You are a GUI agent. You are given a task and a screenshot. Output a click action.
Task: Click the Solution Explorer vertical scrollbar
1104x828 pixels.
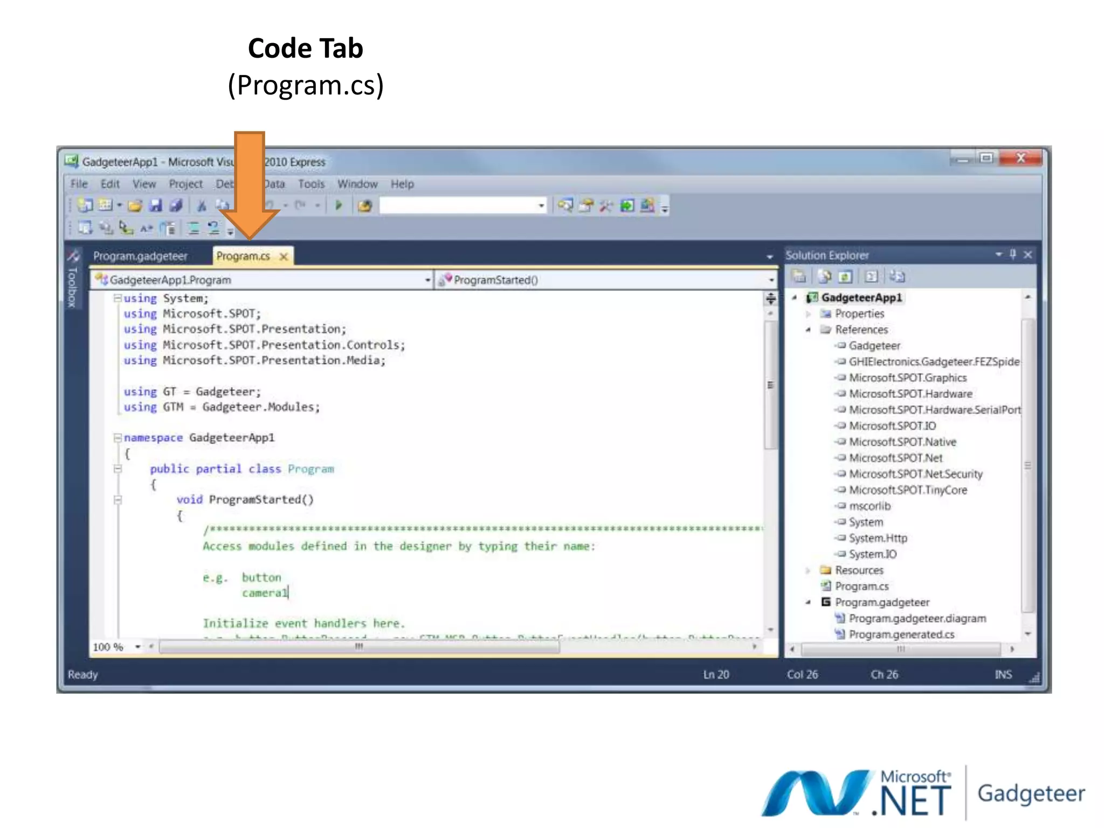[x=1027, y=466]
